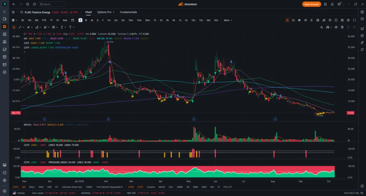366x196 pixels.
Task: Click the layers icon in chart toolbar
Action: coord(305,20)
